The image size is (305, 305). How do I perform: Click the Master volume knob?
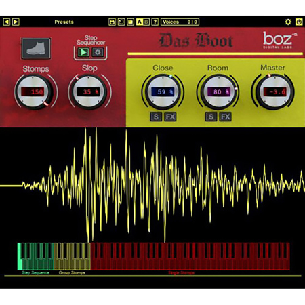274,91
